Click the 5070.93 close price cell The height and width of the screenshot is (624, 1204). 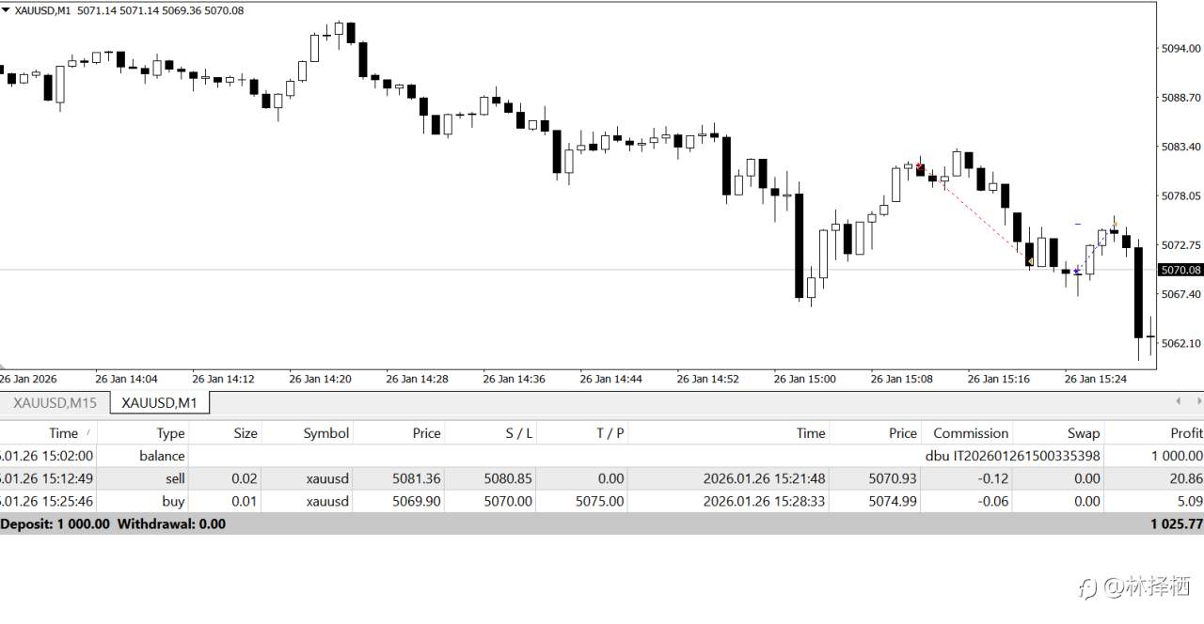click(892, 478)
